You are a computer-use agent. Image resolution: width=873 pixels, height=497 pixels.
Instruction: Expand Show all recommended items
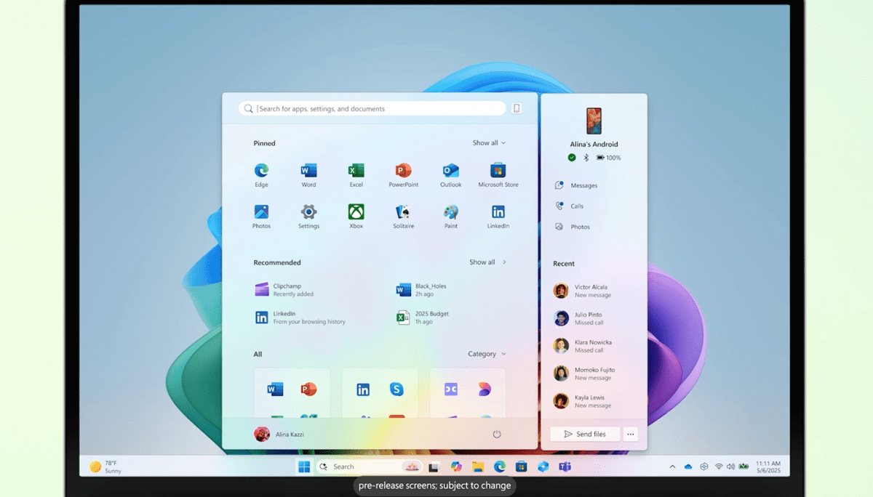coord(487,262)
